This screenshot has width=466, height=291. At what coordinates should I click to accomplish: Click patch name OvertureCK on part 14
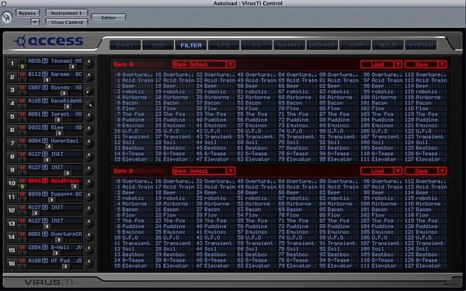pos(66,234)
